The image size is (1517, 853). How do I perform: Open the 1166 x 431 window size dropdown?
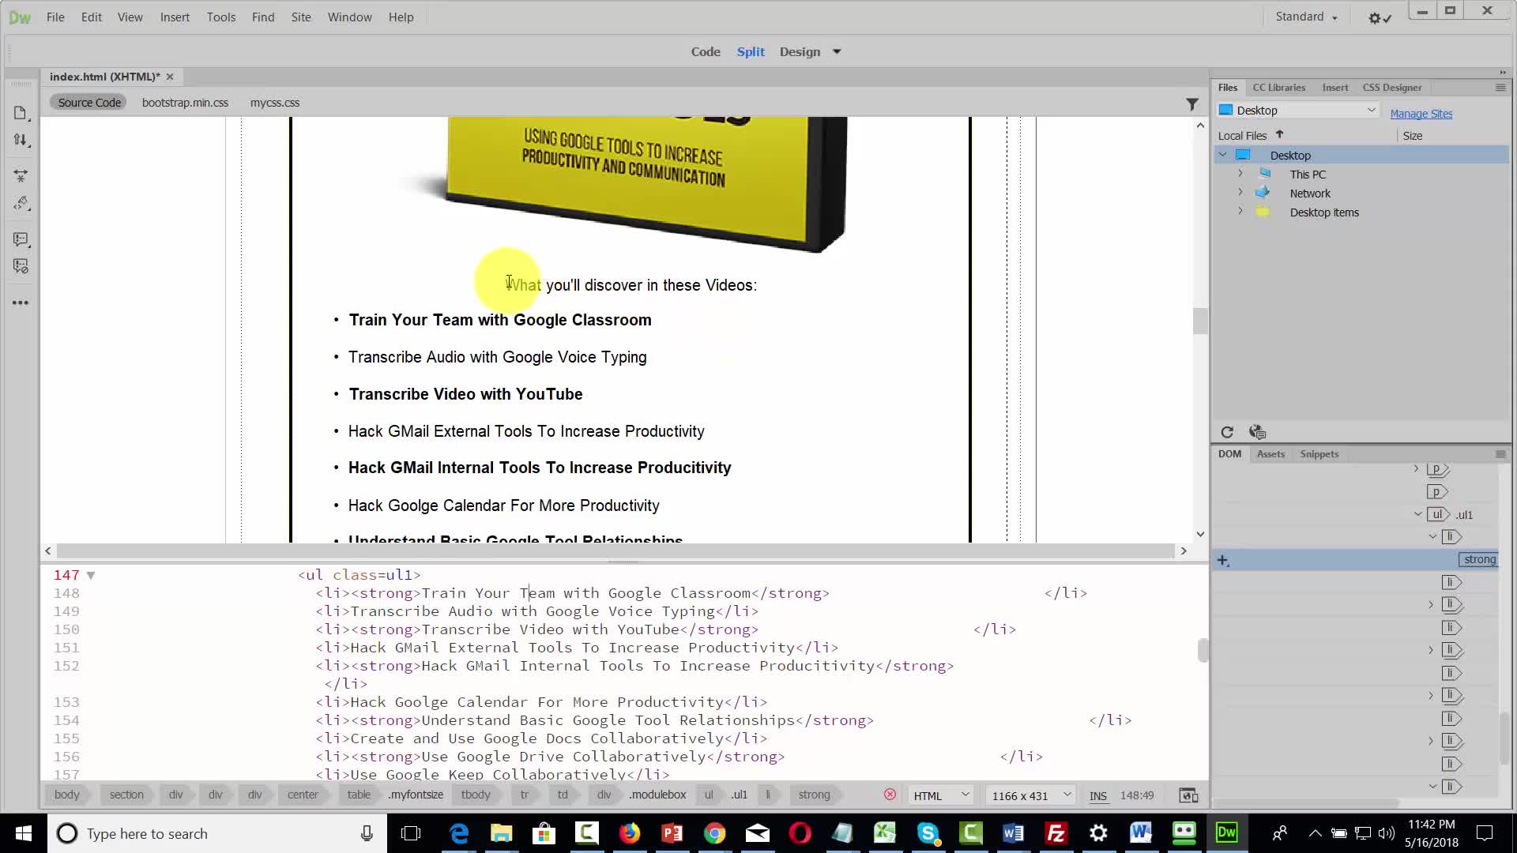(1030, 795)
